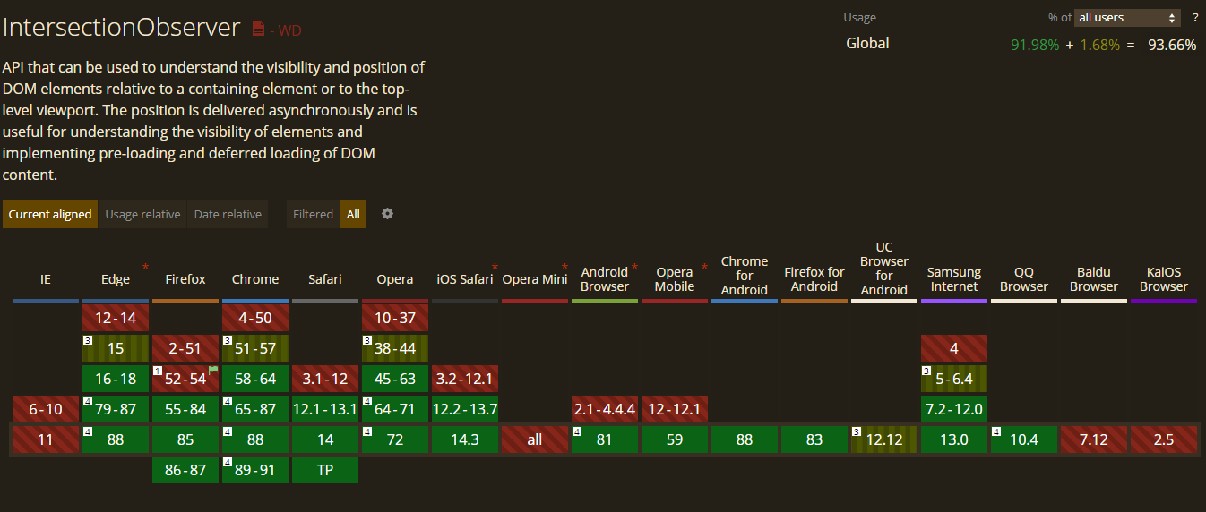Switch to Usage relative view
Viewport: 1206px width, 512px height.
(142, 214)
